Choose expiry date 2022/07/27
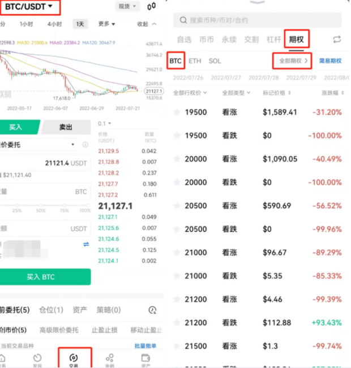Viewport: 351px width, 368px height. pyautogui.click(x=226, y=77)
